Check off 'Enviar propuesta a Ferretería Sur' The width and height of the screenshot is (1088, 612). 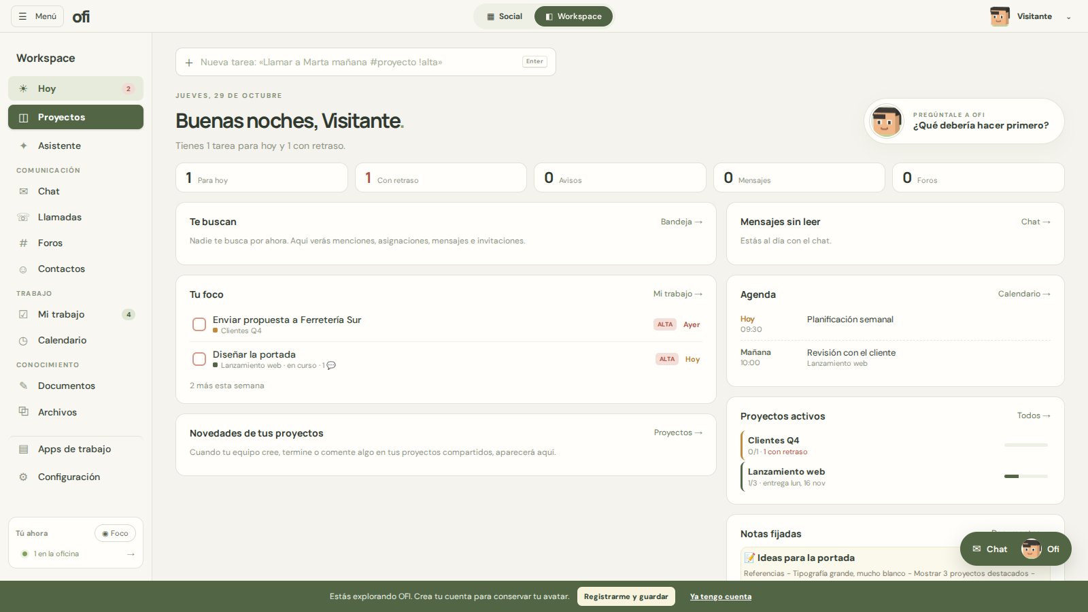pos(199,324)
